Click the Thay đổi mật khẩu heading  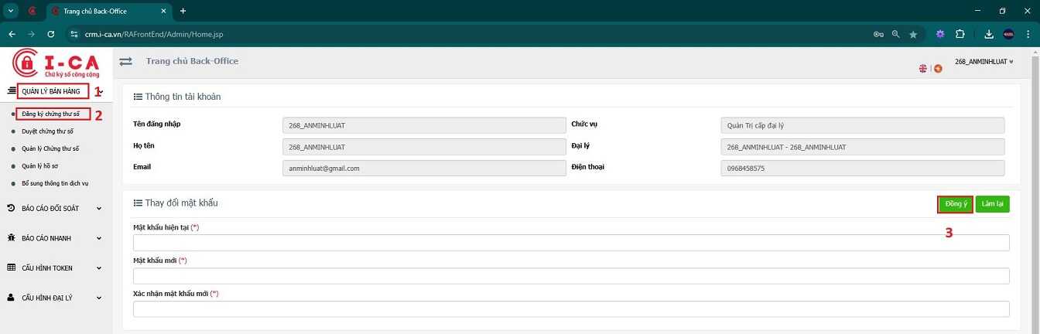[181, 203]
